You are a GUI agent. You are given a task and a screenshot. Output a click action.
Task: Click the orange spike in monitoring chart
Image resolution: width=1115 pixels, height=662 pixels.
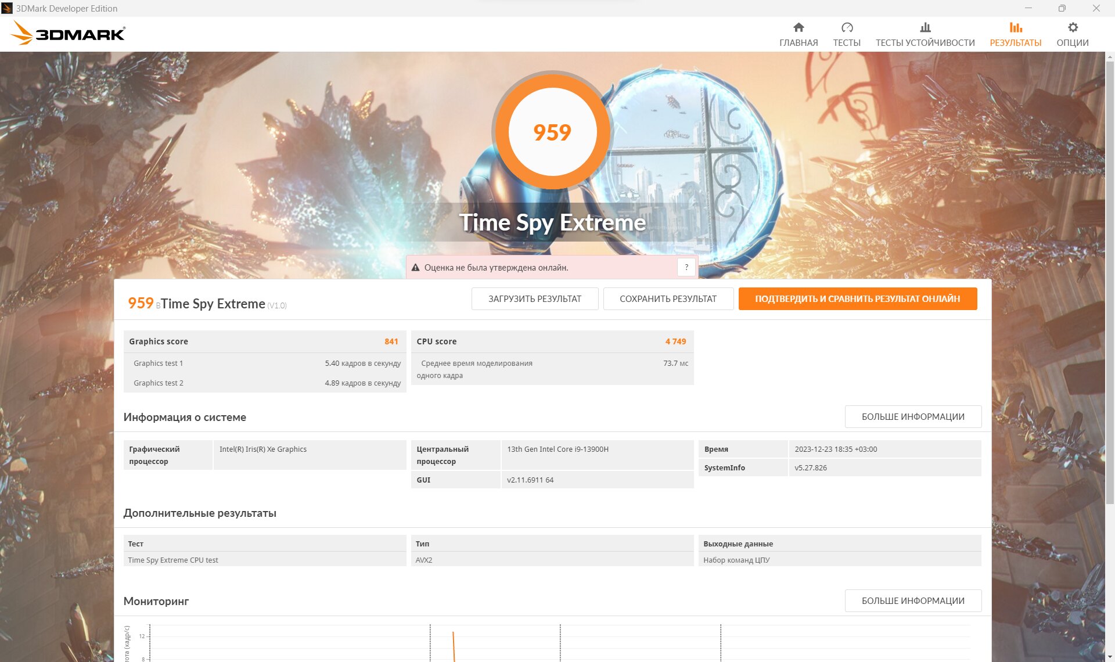coord(454,646)
